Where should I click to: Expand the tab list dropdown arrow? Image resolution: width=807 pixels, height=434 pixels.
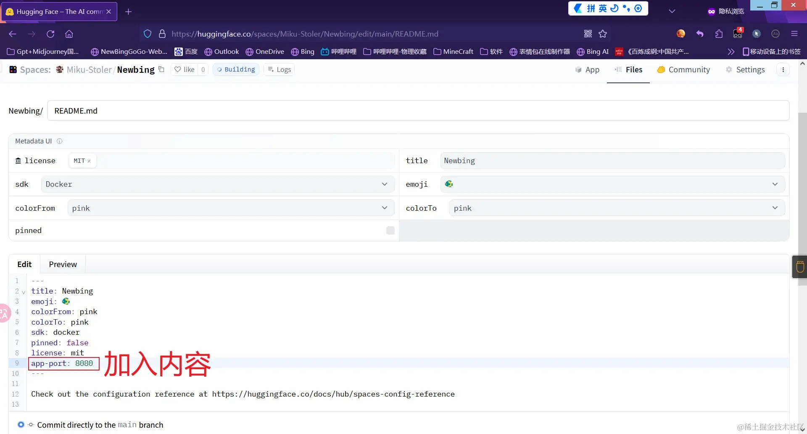tap(672, 11)
